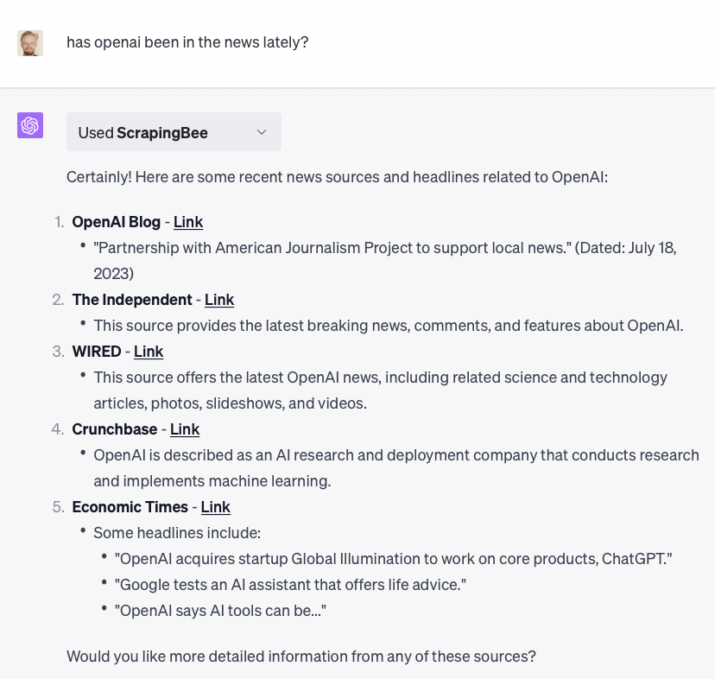The width and height of the screenshot is (715, 679).
Task: Open The Independent's Link
Action: tap(219, 300)
